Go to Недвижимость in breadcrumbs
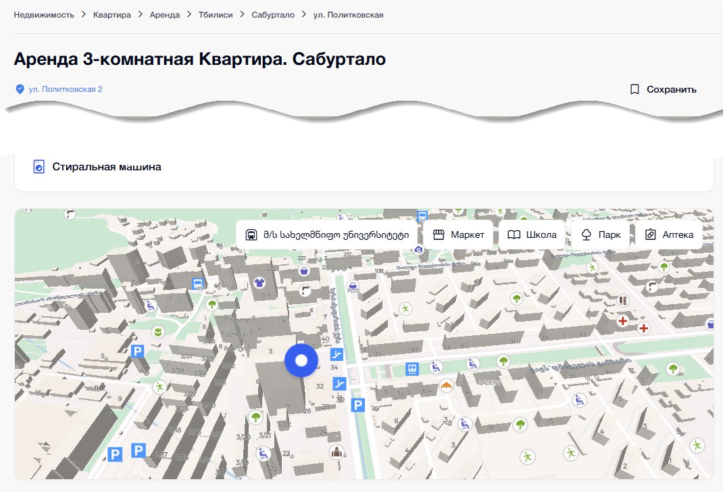The height and width of the screenshot is (492, 723). 44,15
